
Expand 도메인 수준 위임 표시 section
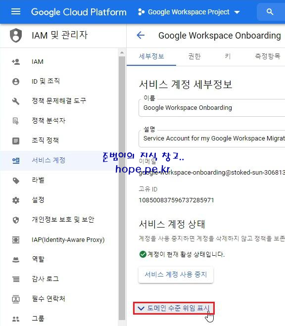pos(174,308)
